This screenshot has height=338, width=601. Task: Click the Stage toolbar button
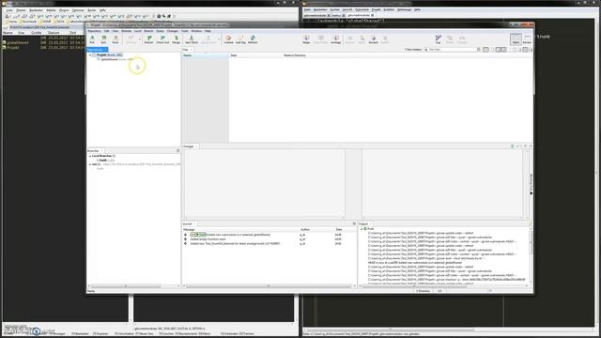(x=306, y=39)
